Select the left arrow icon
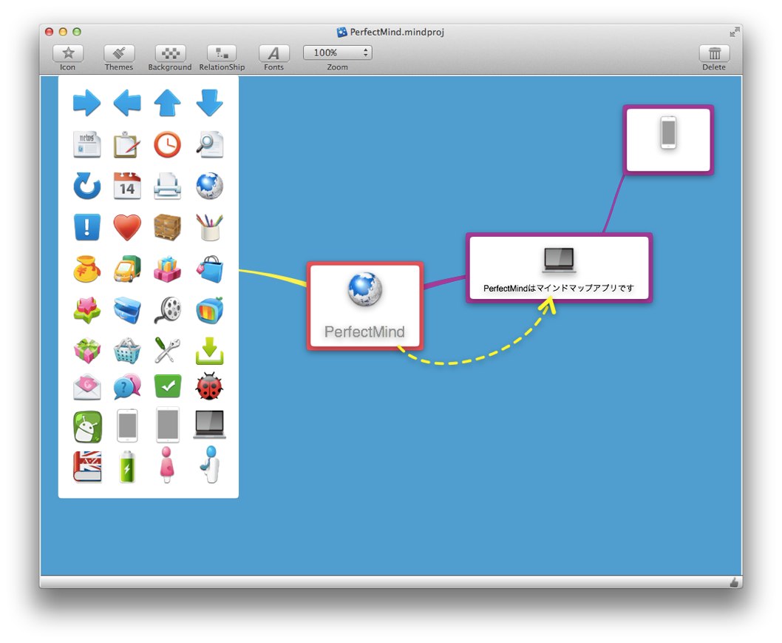 (127, 104)
